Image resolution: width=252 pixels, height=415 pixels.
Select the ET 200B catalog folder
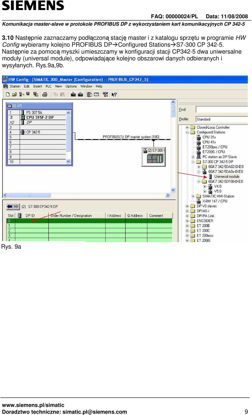coord(203,226)
